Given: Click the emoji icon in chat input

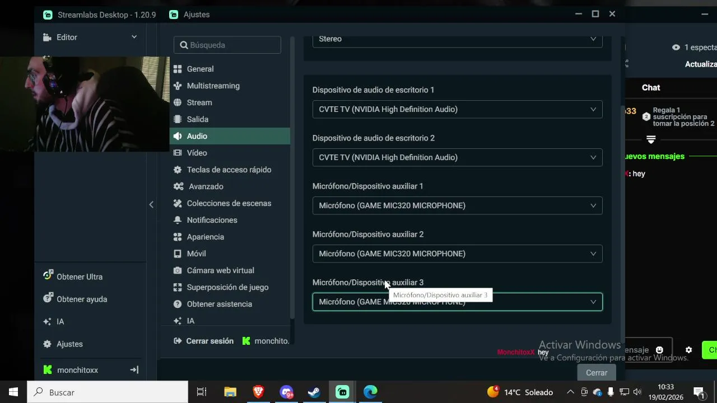Looking at the screenshot, I should click(659, 350).
